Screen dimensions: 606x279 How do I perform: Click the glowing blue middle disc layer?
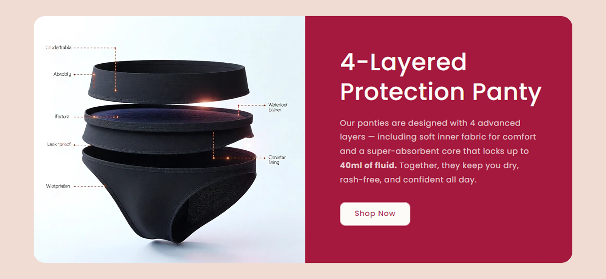coord(168,116)
